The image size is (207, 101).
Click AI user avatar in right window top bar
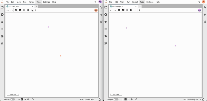pyautogui.click(x=204, y=2)
